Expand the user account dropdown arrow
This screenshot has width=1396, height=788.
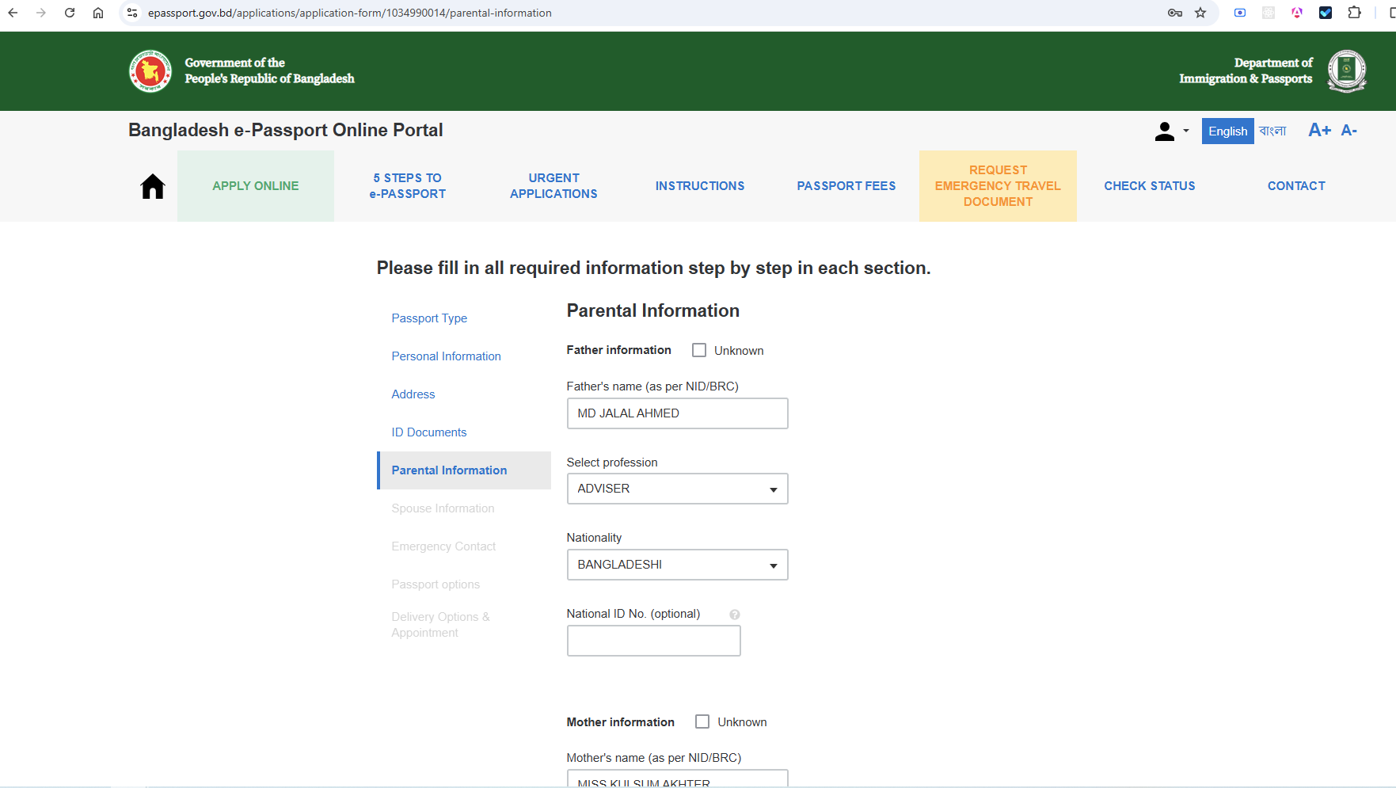tap(1186, 131)
